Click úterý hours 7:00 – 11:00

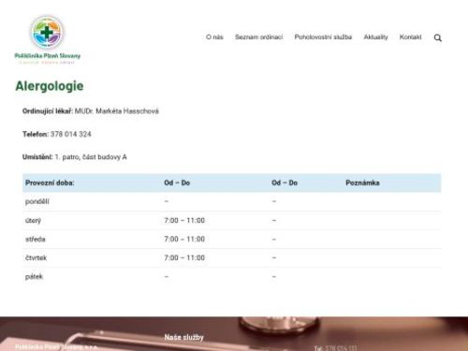pyautogui.click(x=184, y=221)
